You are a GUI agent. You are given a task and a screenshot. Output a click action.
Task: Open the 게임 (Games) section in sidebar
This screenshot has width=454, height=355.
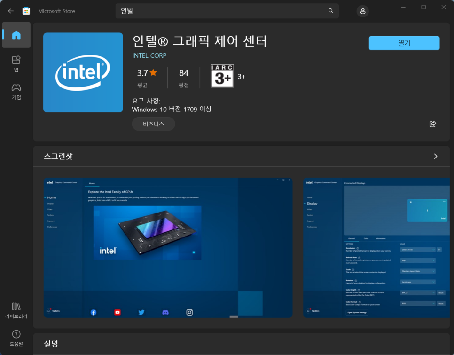(x=16, y=92)
